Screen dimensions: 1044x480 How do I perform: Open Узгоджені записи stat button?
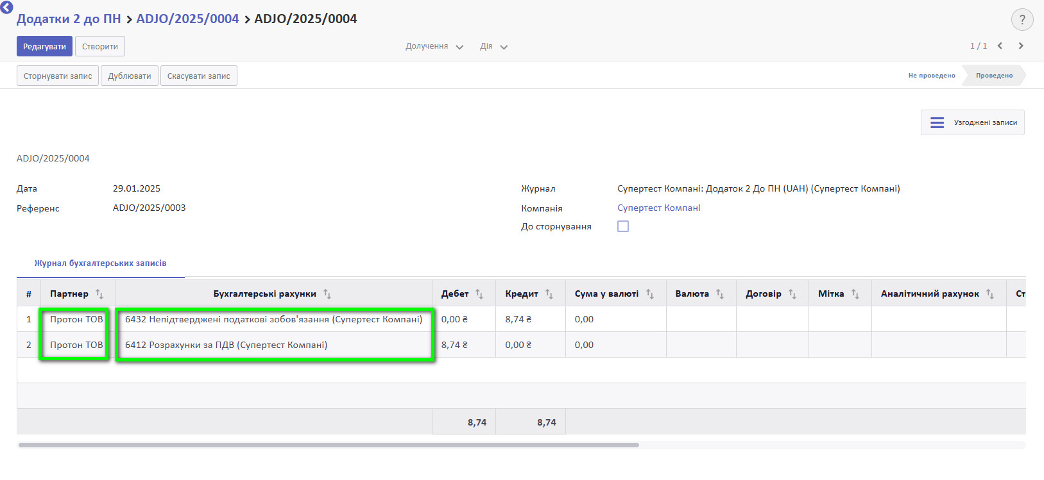pyautogui.click(x=973, y=122)
